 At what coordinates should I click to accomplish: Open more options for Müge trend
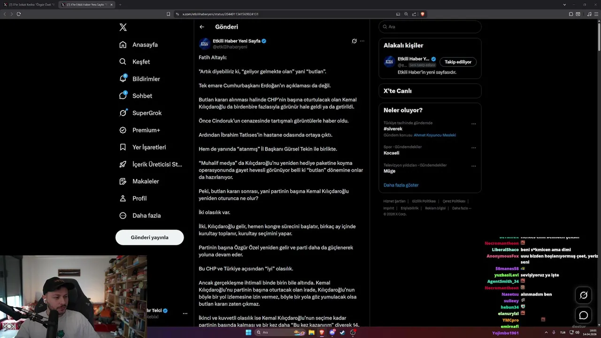(473, 166)
